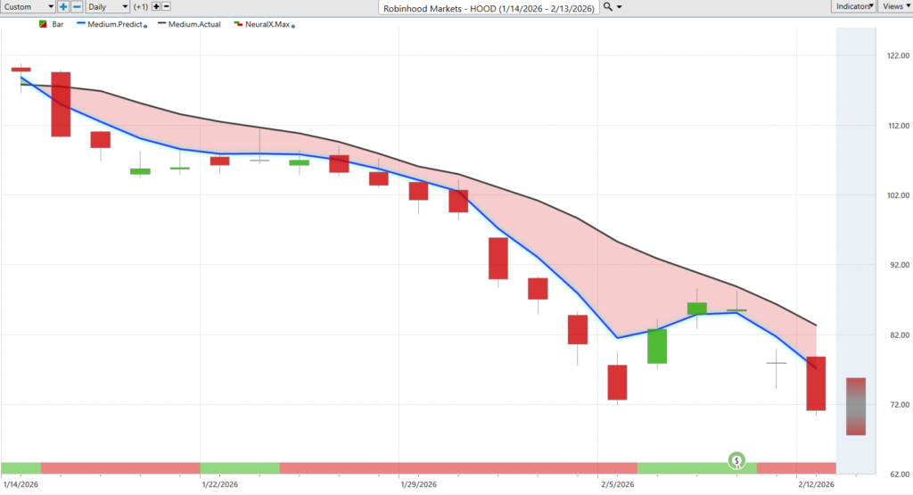Open the Indicators menu

pyautogui.click(x=853, y=6)
